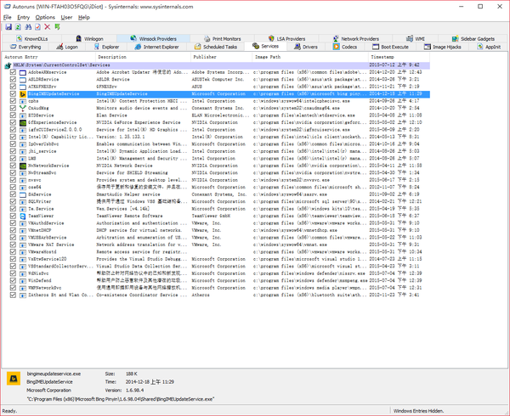Screen dimensions: 510x416
Task: Open the Scheduled Tasks tab
Action: [x=216, y=47]
